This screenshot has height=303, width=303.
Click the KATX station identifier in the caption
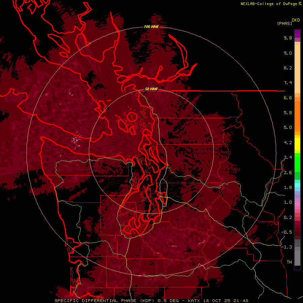click(194, 301)
